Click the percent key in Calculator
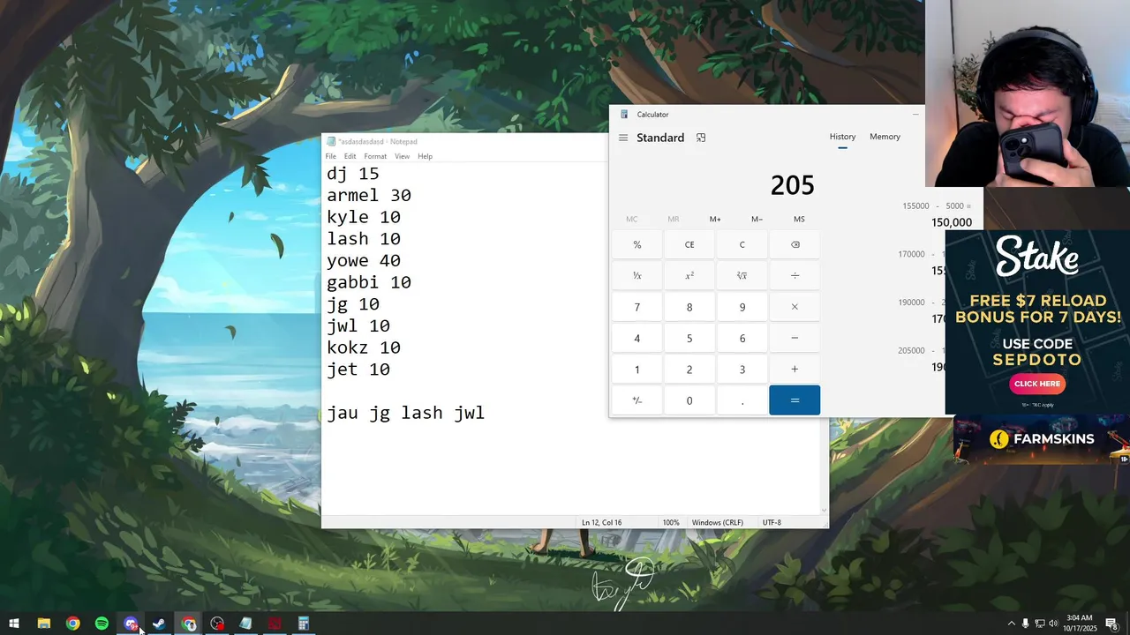 (637, 244)
